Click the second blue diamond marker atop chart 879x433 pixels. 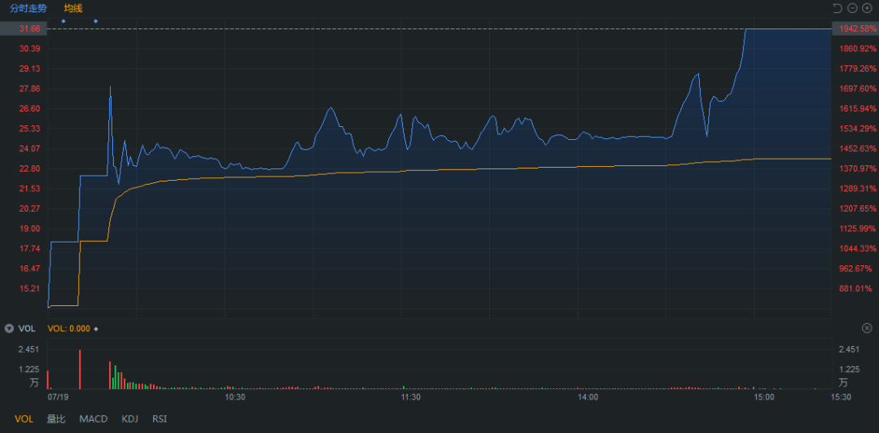95,21
